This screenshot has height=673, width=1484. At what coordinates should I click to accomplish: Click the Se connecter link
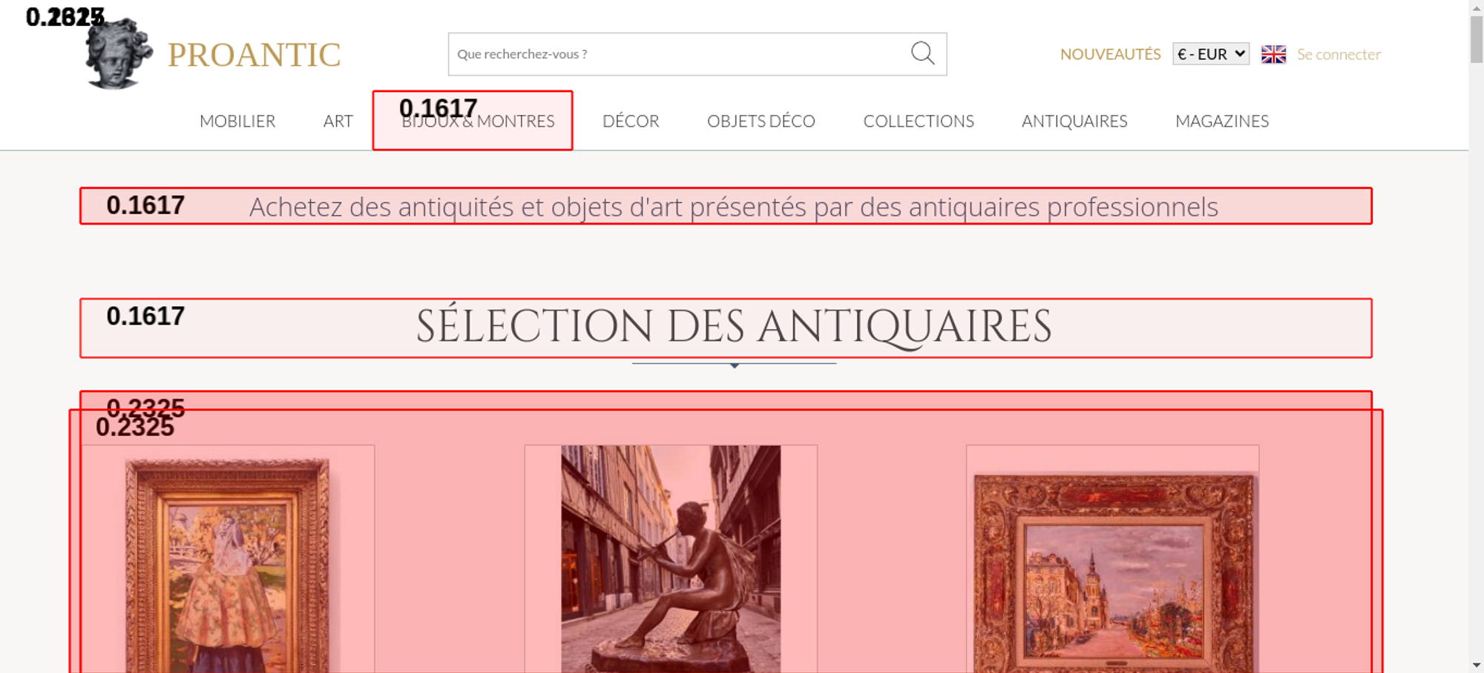point(1339,54)
